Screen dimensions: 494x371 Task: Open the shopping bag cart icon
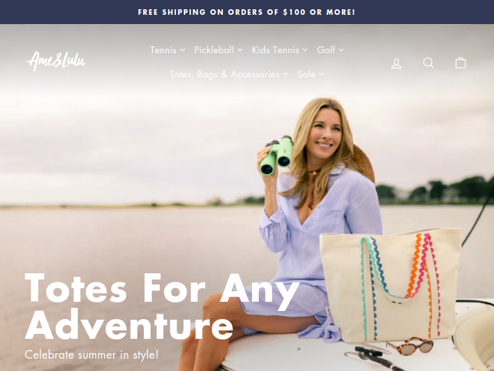tap(461, 63)
